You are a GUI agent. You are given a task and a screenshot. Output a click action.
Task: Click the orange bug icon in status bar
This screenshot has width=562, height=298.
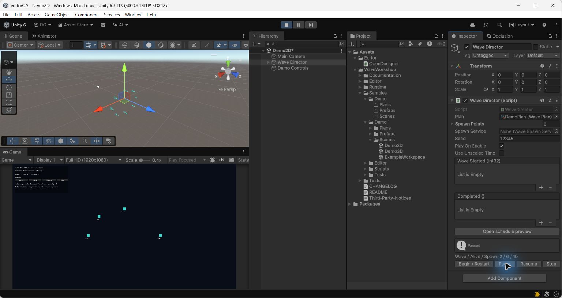point(537,294)
